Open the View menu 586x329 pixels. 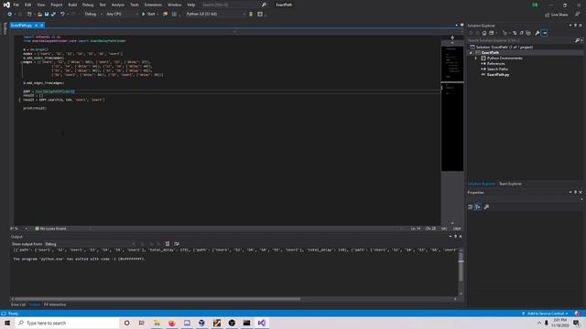40,5
